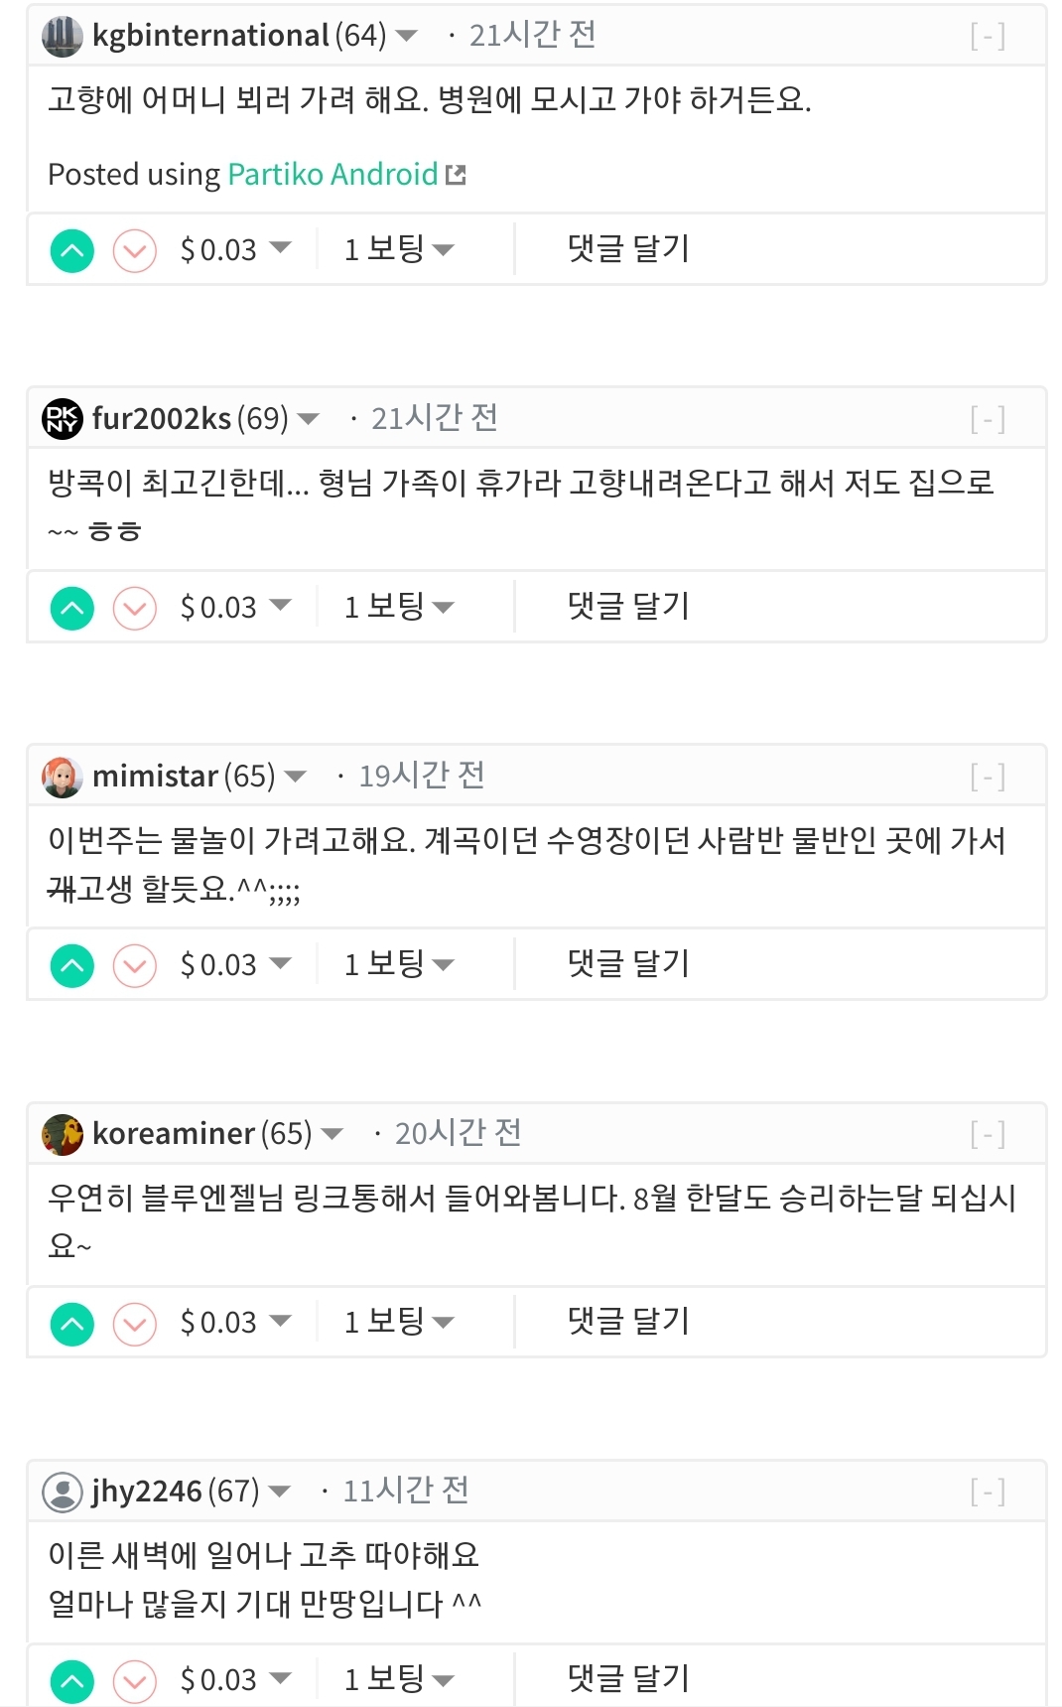Open jhy2246 user profile name
This screenshot has width=1062, height=1707.
(147, 1491)
